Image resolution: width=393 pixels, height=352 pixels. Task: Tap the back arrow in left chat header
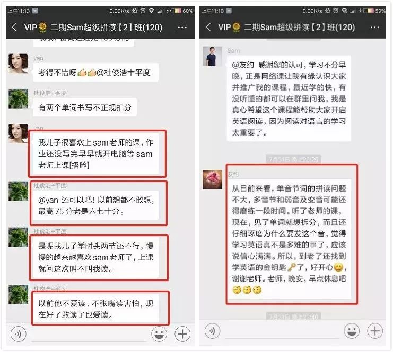pos(14,28)
